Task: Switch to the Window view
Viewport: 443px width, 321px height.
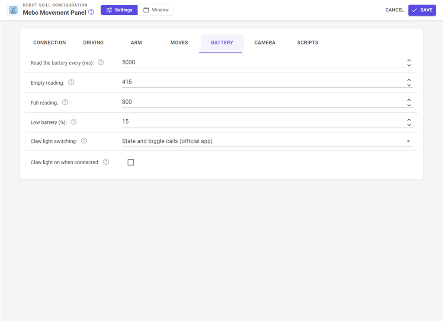Action: point(156,10)
